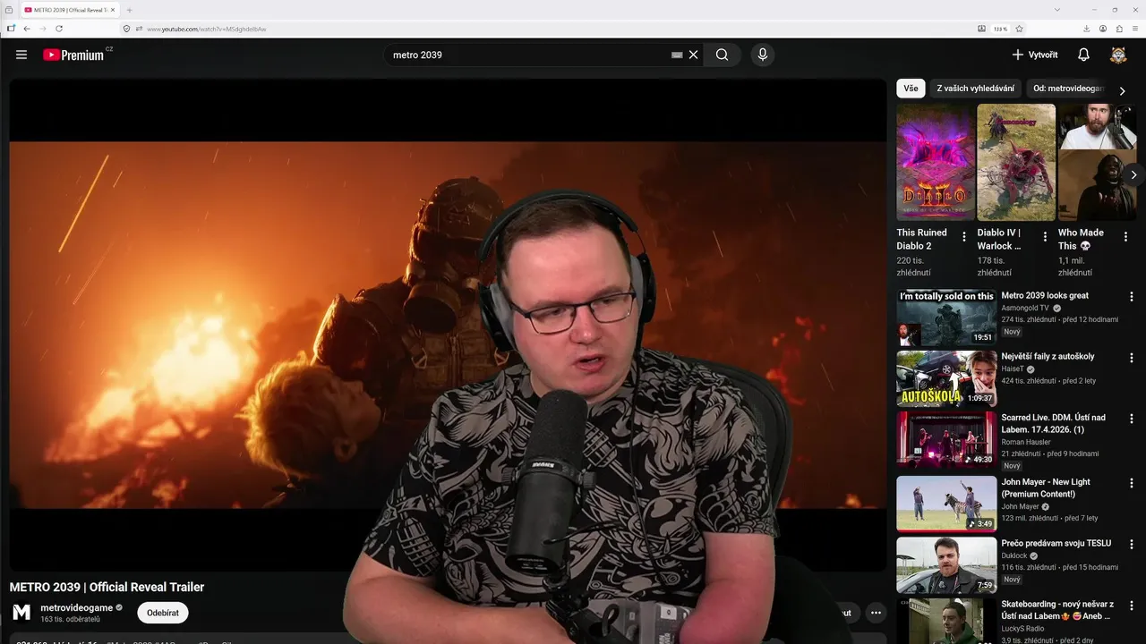Open options for 'Prečo predávam svoju TESLU'
Screen dimensions: 1146x644
(x=1131, y=544)
